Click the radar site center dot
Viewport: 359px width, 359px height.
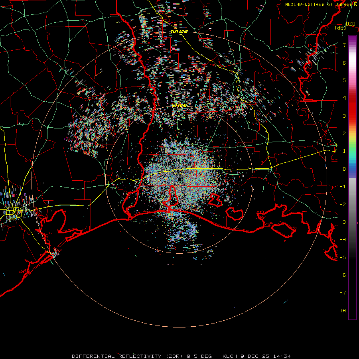coord(179,179)
